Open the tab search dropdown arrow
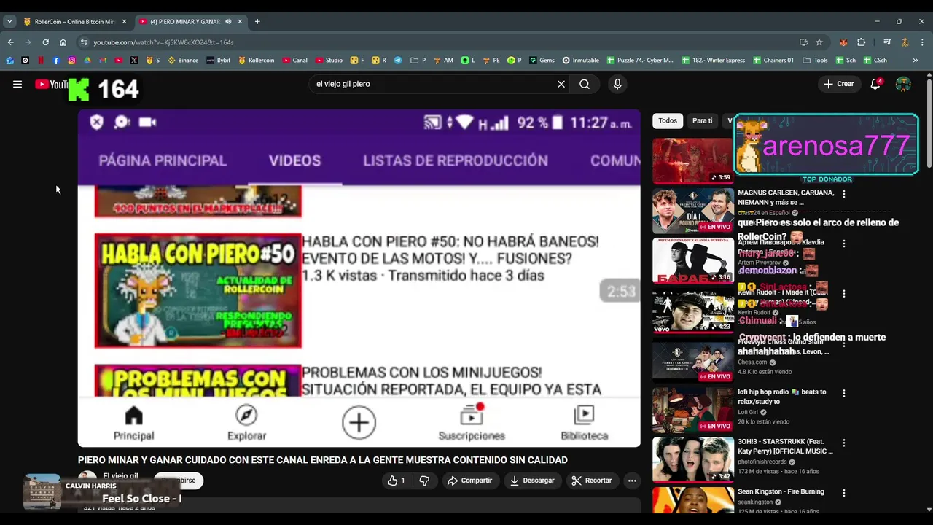 9,21
